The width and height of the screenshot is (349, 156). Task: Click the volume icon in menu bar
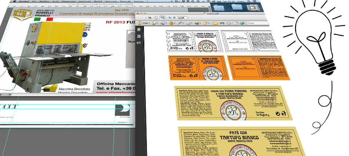(214, 1)
